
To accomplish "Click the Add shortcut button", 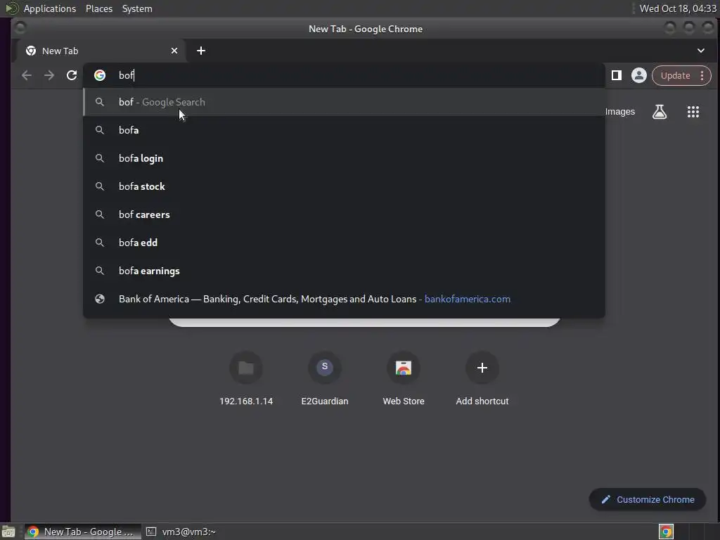I will click(x=482, y=378).
